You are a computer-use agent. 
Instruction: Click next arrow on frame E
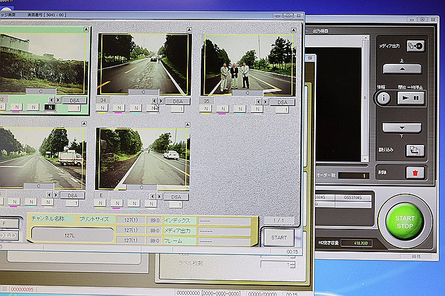pos(160,196)
